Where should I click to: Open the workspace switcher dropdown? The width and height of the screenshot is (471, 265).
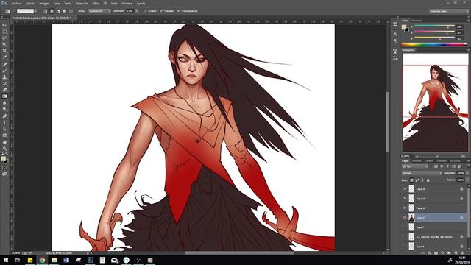coord(448,11)
